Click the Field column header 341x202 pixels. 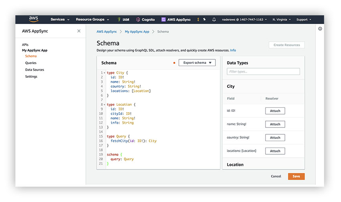[231, 98]
